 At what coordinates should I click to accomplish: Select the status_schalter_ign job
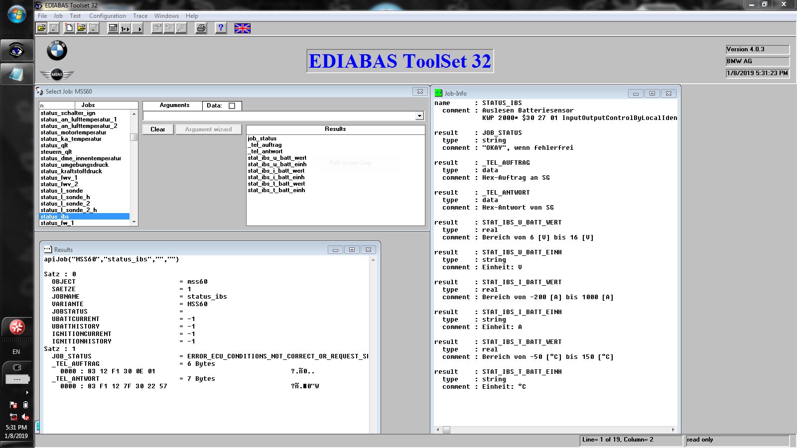click(x=84, y=113)
